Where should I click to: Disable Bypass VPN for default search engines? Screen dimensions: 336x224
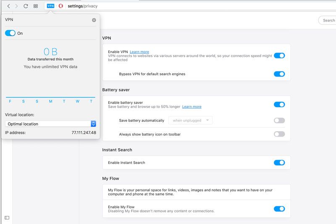click(279, 74)
